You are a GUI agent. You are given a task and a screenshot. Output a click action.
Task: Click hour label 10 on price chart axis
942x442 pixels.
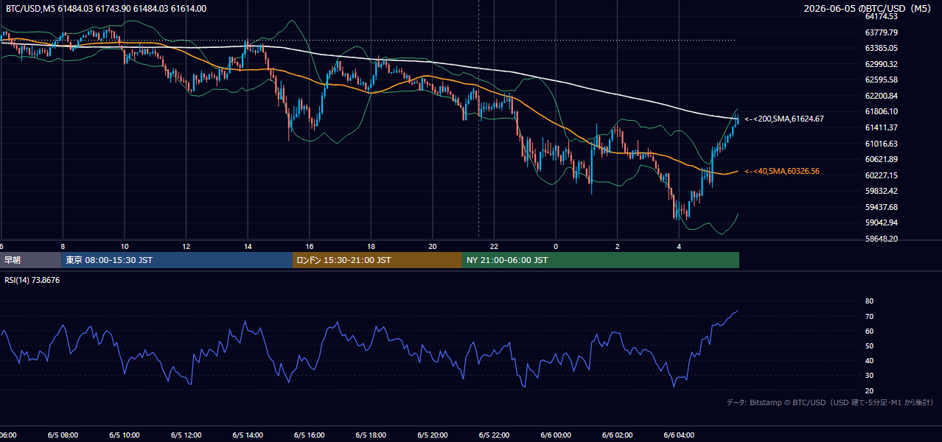tap(125, 246)
